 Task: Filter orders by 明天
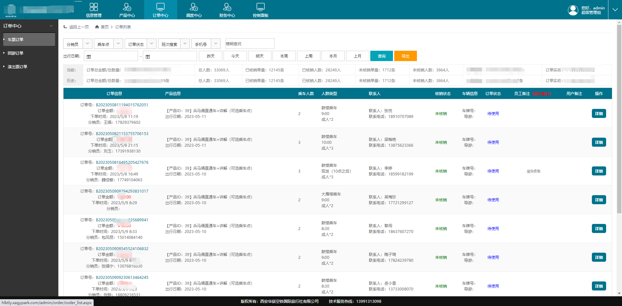(x=259, y=56)
